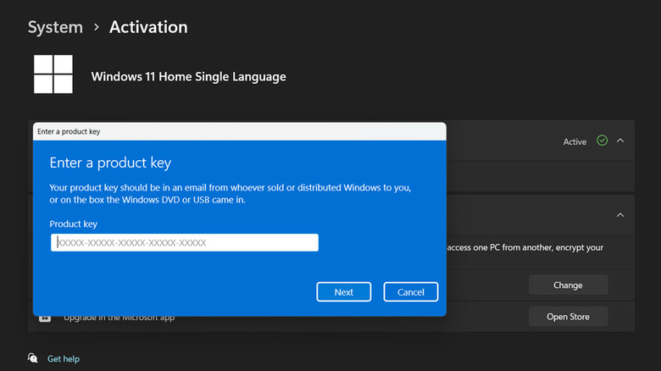
Task: Go back to System in breadcrumb
Action: (x=55, y=27)
